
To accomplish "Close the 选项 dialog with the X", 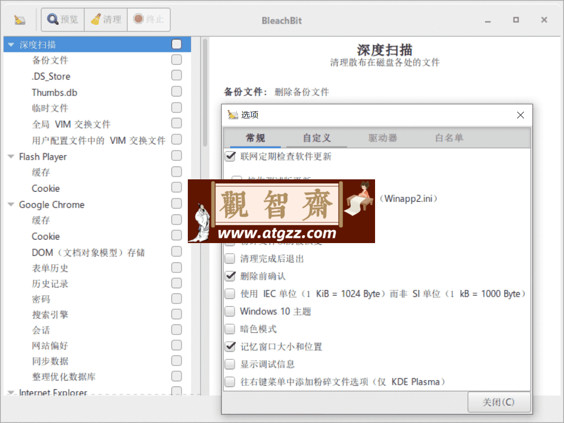I will (x=520, y=115).
